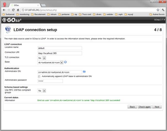Go to browser home page icon
The width and height of the screenshot is (167, 131).
click(18, 10)
